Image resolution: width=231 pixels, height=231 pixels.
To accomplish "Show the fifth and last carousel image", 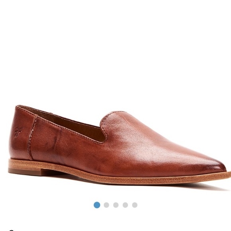I will [x=135, y=205].
